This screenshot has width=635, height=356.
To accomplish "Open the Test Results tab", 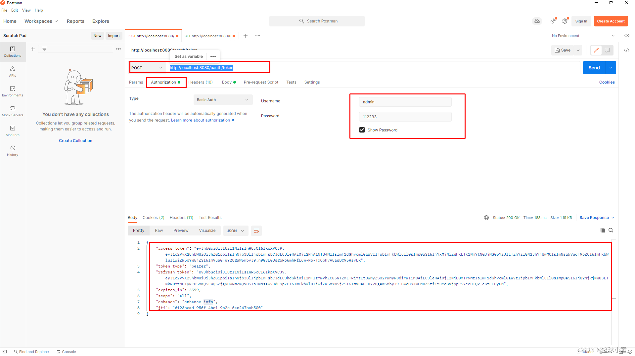I will 210,218.
